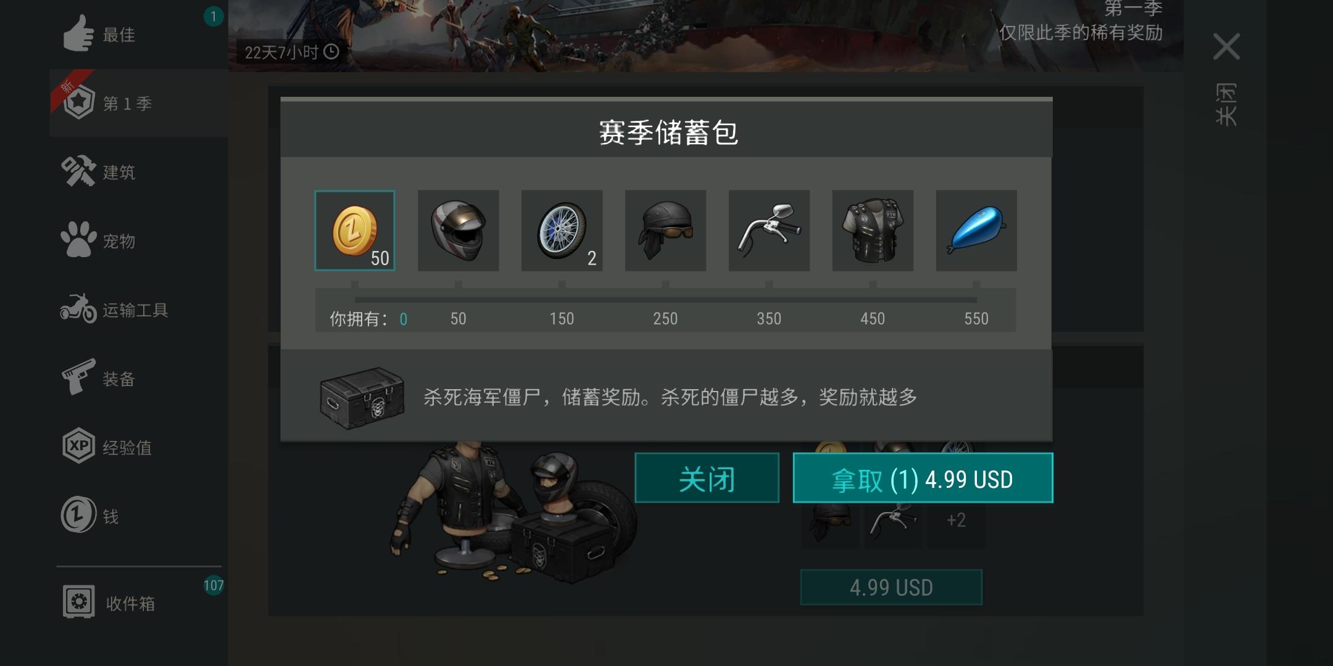Close the shop with the X icon
The height and width of the screenshot is (666, 1333).
(1226, 47)
